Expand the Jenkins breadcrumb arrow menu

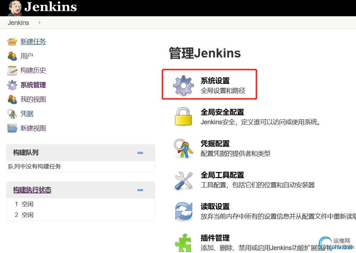39,22
